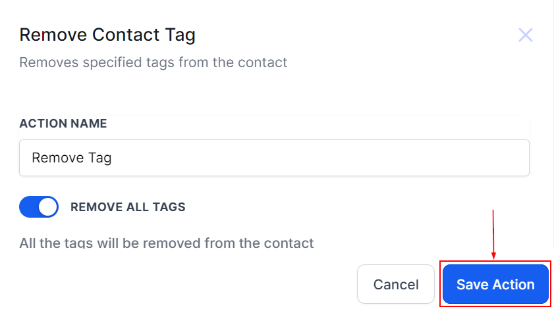Place the cursor in the Remove Tag field

274,158
